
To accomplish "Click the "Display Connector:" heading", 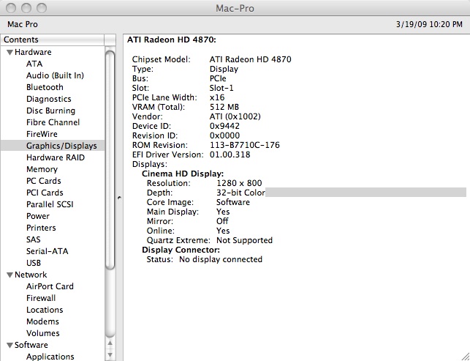I will coord(181,250).
